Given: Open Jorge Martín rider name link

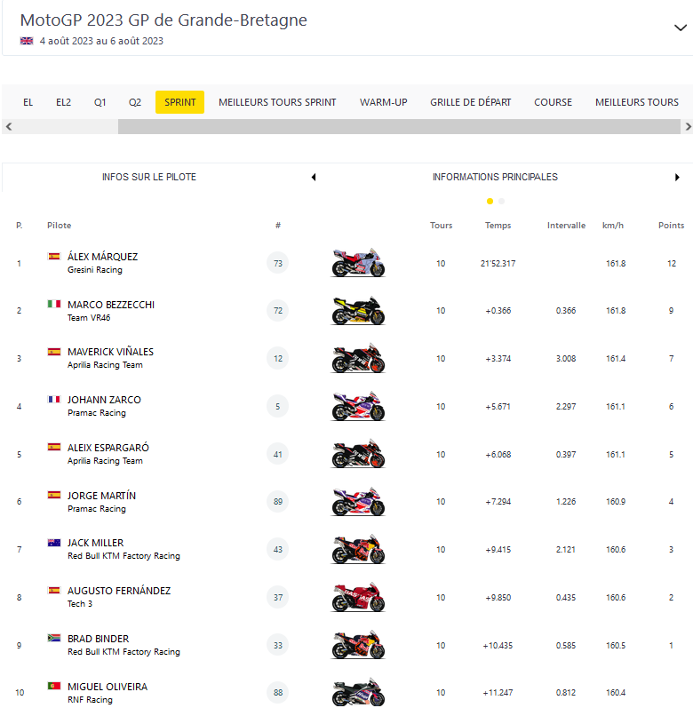Looking at the screenshot, I should pyautogui.click(x=101, y=496).
